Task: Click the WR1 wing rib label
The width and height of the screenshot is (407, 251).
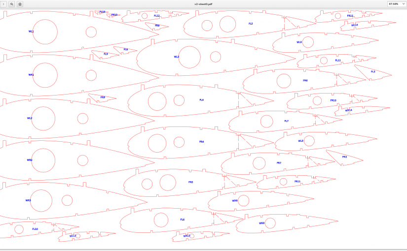Action: (31, 75)
